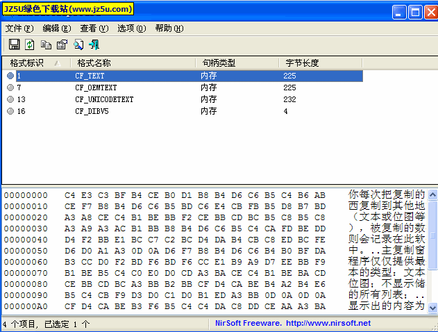The height and width of the screenshot is (332, 438).
Task: Click byte length 4 of CF_DIBV5
Action: (x=285, y=111)
